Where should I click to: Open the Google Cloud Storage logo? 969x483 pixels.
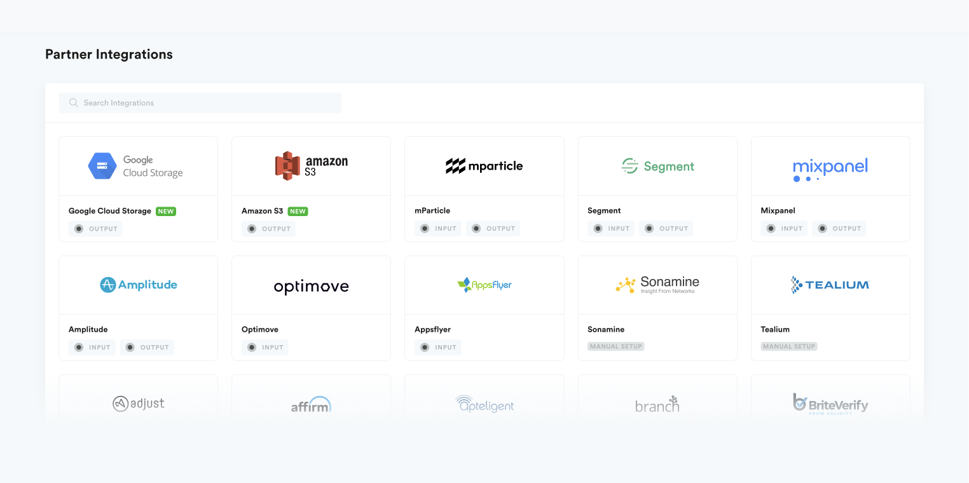click(135, 166)
